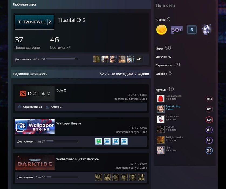
Task: Click the second Darktide achievement icon
Action: [107, 177]
